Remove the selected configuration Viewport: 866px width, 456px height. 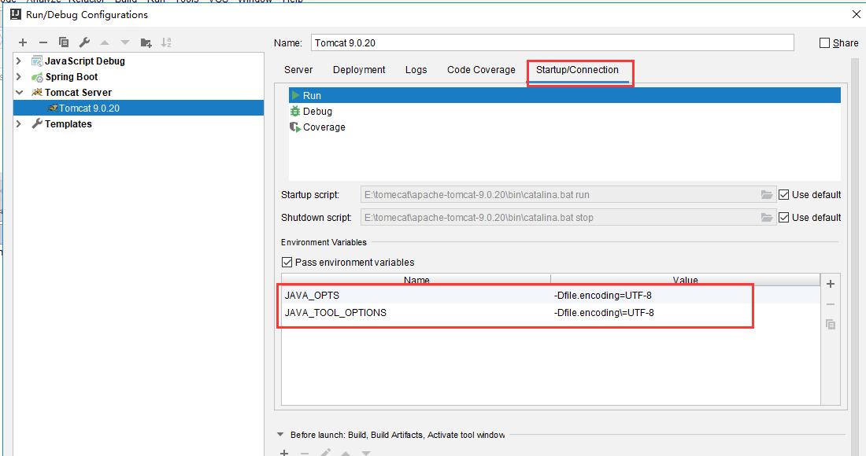click(43, 42)
